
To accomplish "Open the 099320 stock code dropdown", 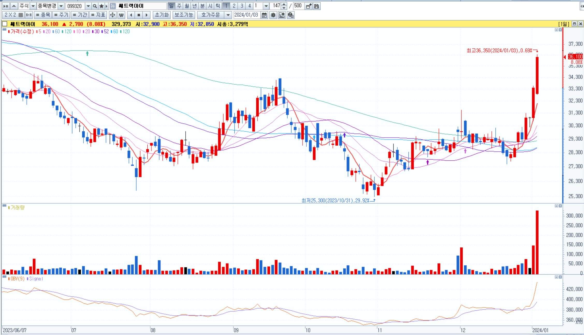I will [88, 6].
